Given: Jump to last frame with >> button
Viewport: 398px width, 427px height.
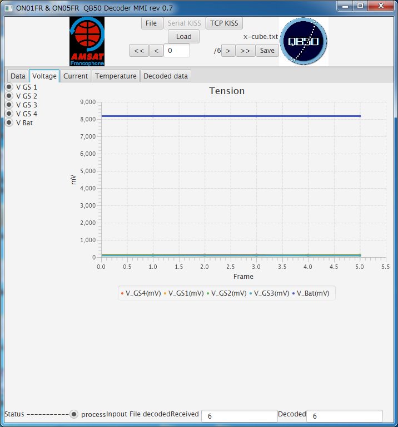Looking at the screenshot, I should pos(245,51).
